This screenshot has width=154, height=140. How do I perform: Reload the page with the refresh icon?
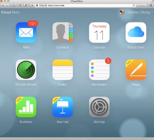click(134, 5)
